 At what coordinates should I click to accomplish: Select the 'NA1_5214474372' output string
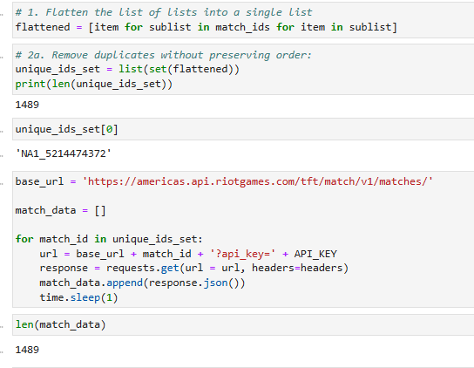click(x=64, y=153)
